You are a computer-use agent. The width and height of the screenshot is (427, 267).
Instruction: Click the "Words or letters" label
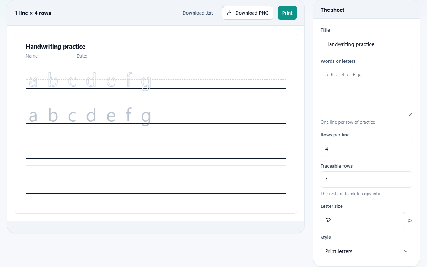click(338, 61)
